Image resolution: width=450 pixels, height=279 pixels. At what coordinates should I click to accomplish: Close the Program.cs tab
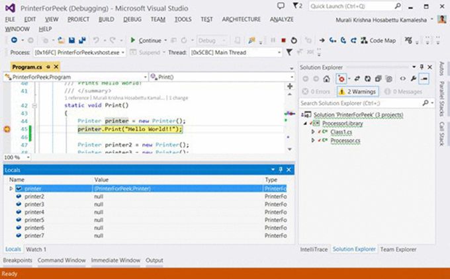pyautogui.click(x=56, y=67)
